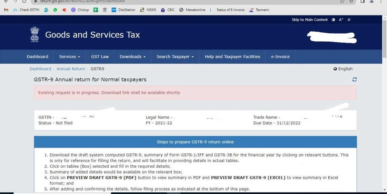Open the DiskStation bookmark

click(x=124, y=10)
